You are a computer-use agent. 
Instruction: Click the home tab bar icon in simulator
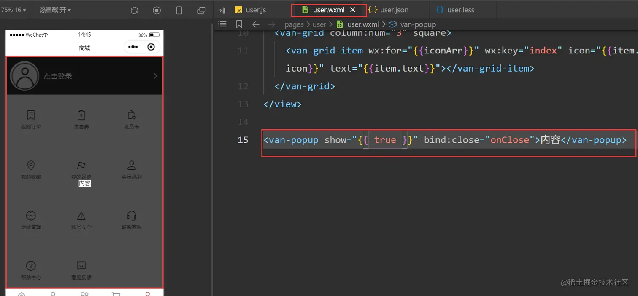[x=21, y=293]
